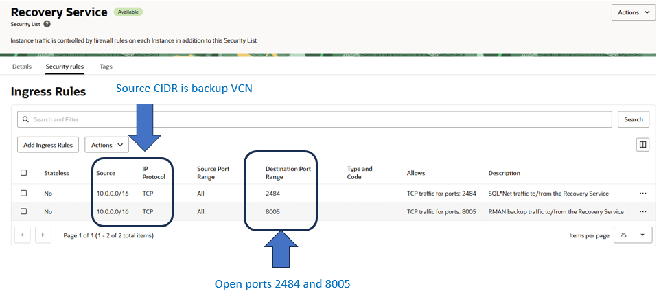
Task: Click the Destination Port Range column header
Action: click(283, 173)
